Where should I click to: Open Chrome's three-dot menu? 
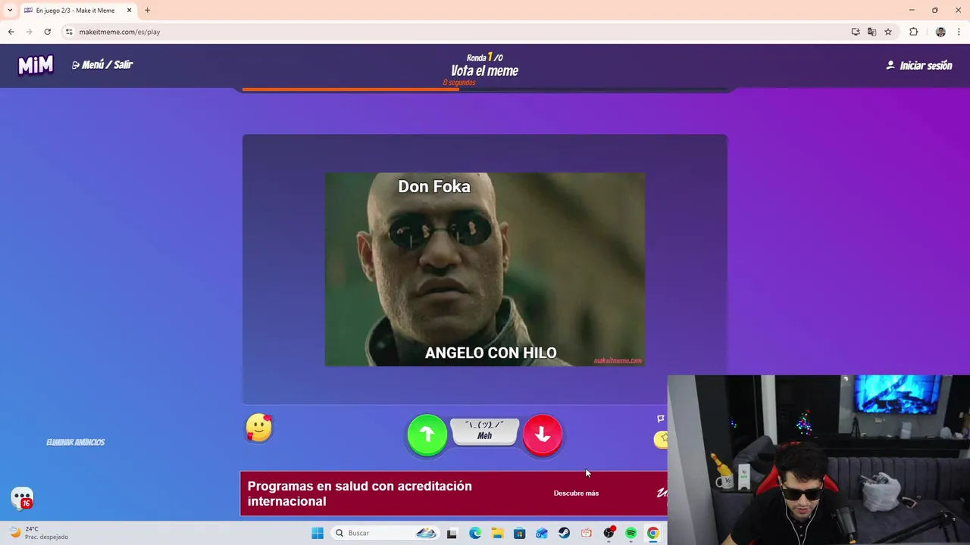(959, 32)
